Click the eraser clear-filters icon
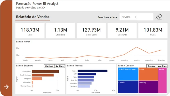170x96 pixels. [159, 17]
